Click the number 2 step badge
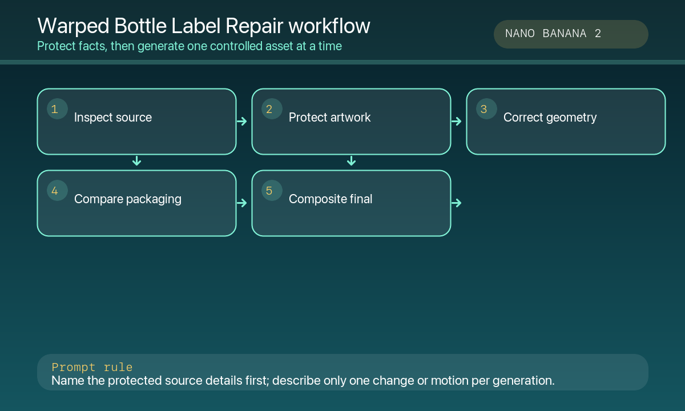This screenshot has width=685, height=411. click(x=272, y=109)
